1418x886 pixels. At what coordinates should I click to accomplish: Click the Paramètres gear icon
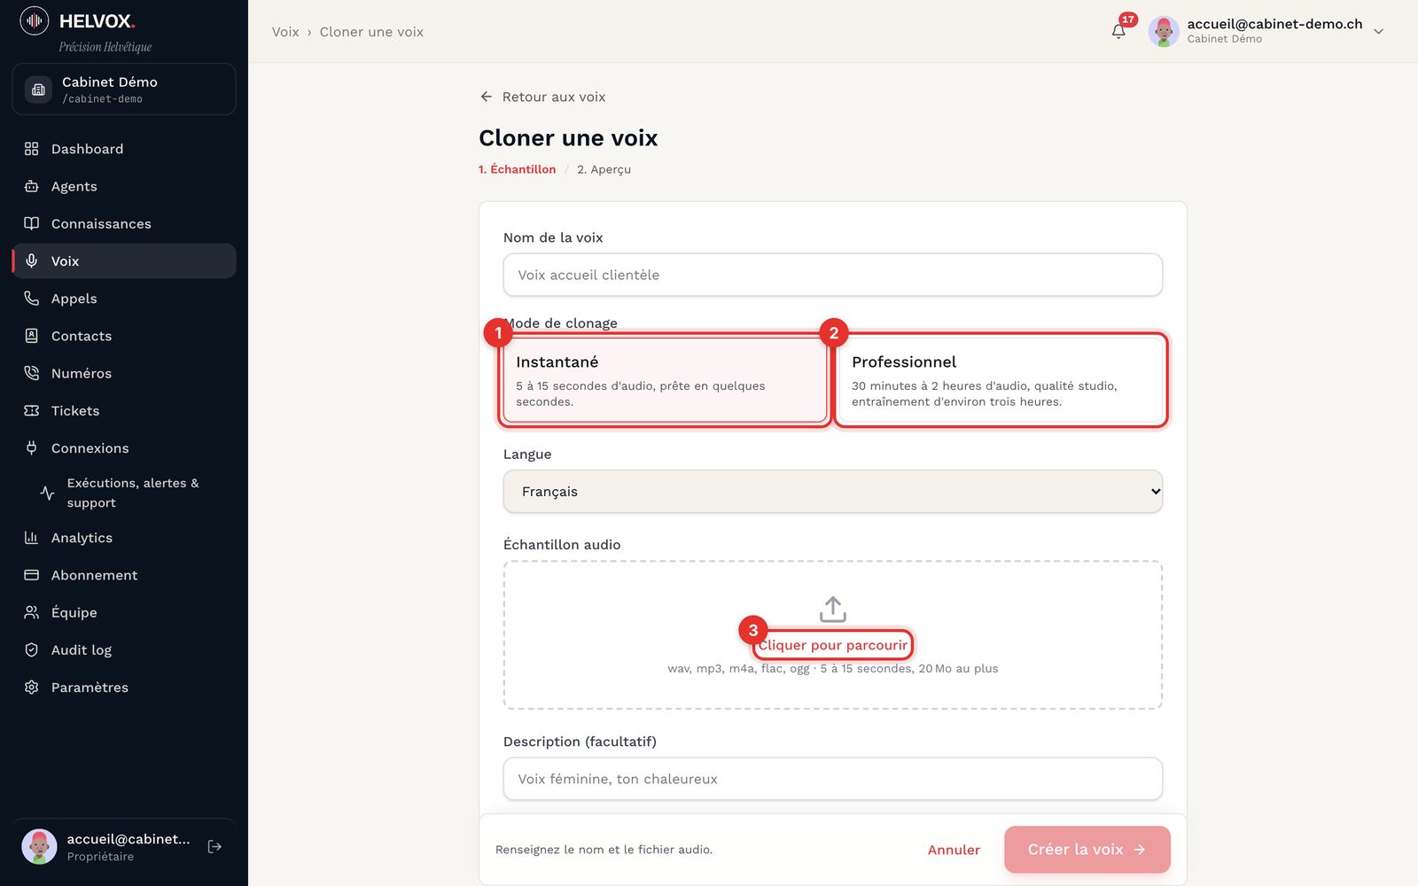point(32,688)
